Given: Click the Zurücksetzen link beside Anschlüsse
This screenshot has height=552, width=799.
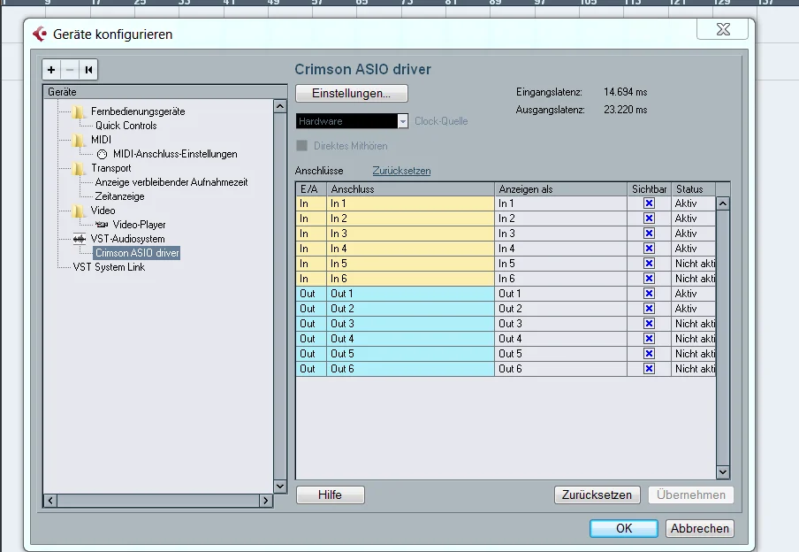Looking at the screenshot, I should pos(401,171).
